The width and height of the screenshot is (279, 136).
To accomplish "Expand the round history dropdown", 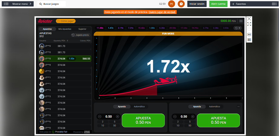I will tap(237, 28).
